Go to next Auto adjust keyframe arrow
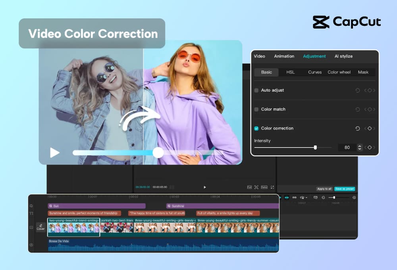The height and width of the screenshot is (270, 397). click(x=374, y=90)
